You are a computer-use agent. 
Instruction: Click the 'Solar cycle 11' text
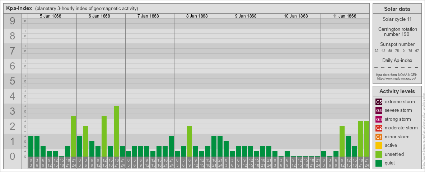397,19
